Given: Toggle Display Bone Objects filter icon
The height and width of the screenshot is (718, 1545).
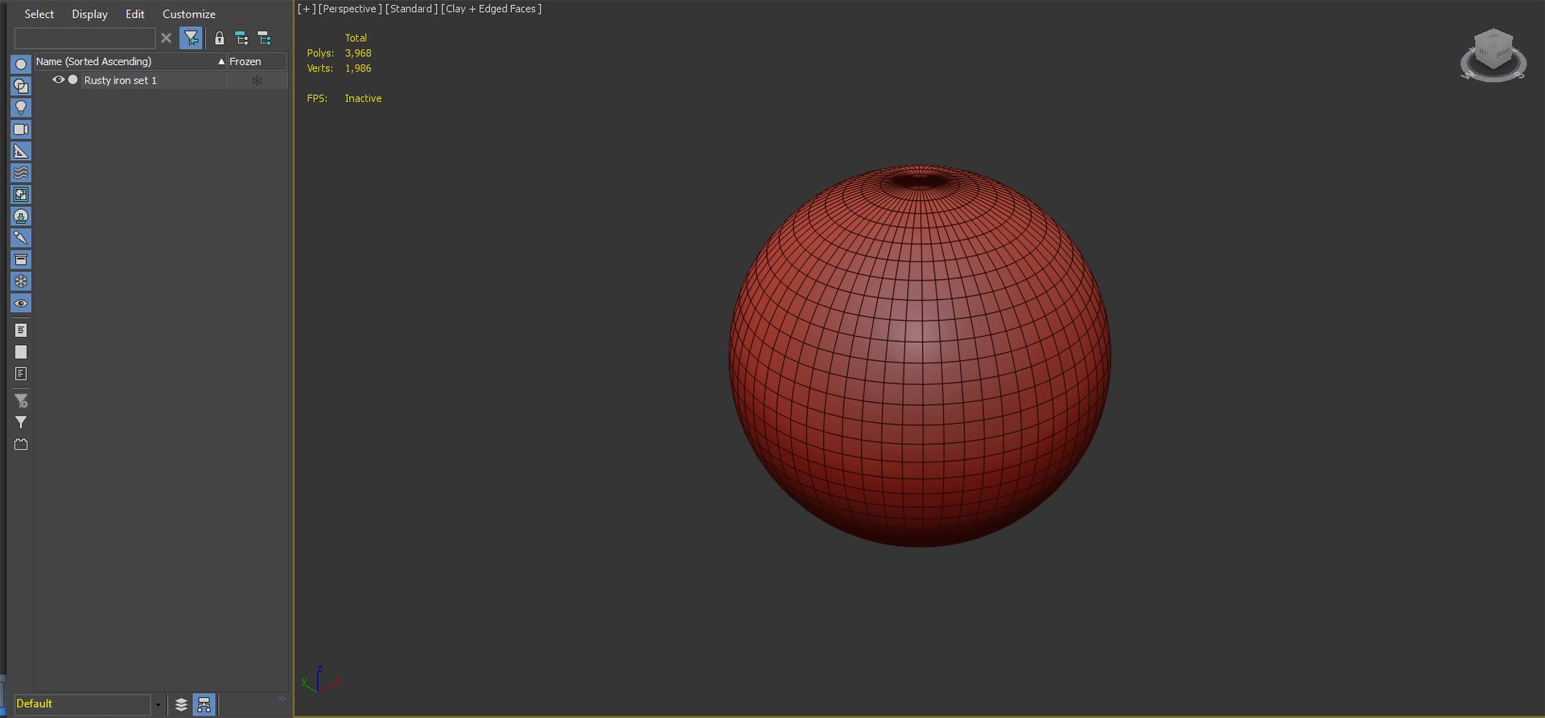Looking at the screenshot, I should (x=21, y=238).
